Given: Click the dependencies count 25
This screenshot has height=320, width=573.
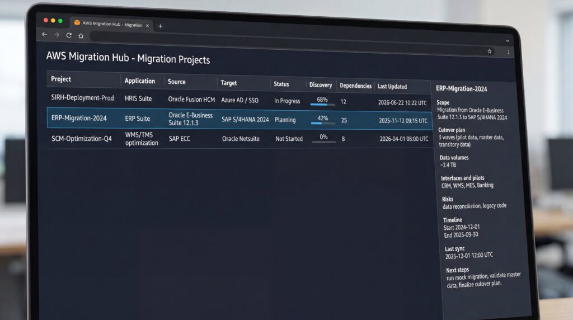Looking at the screenshot, I should (344, 120).
